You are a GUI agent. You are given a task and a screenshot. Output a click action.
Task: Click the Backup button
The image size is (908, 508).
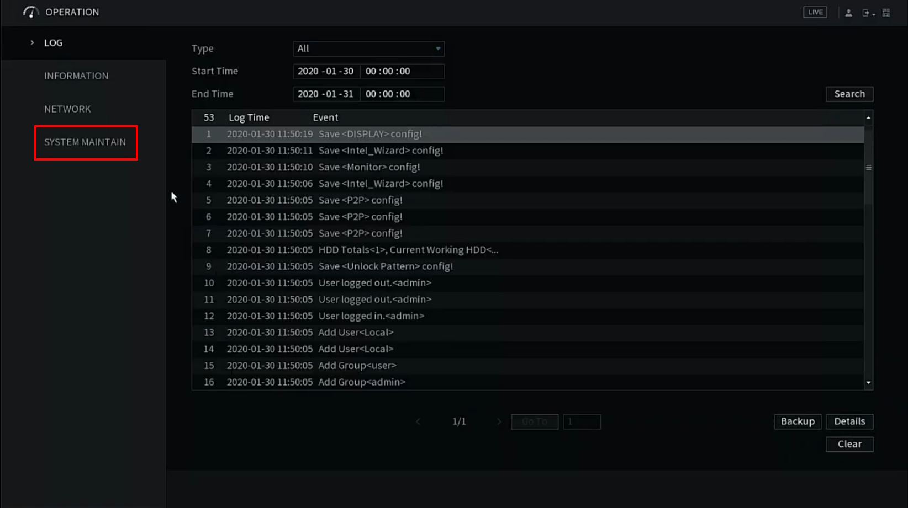coord(798,421)
